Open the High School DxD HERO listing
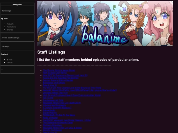 [55, 73]
